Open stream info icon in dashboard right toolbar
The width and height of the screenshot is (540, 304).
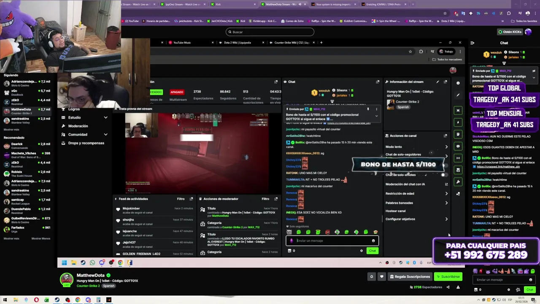point(458,83)
